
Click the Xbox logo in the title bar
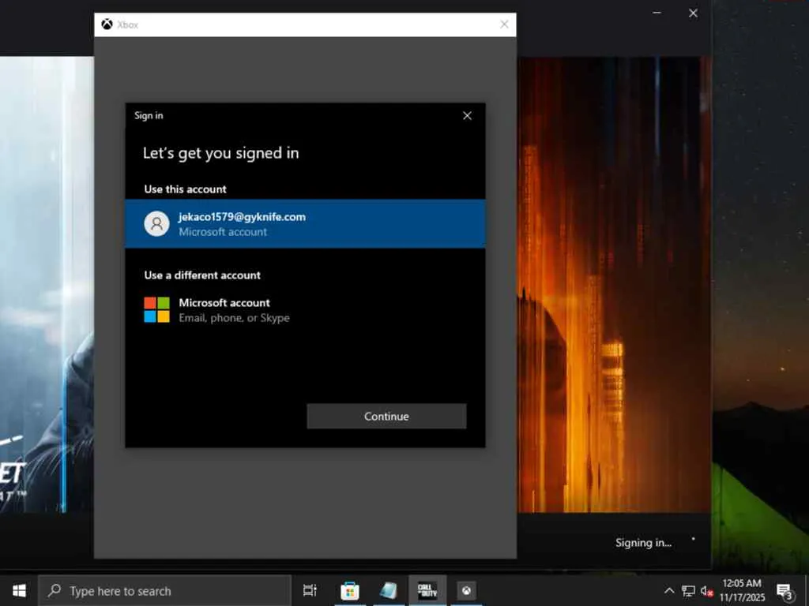(107, 24)
